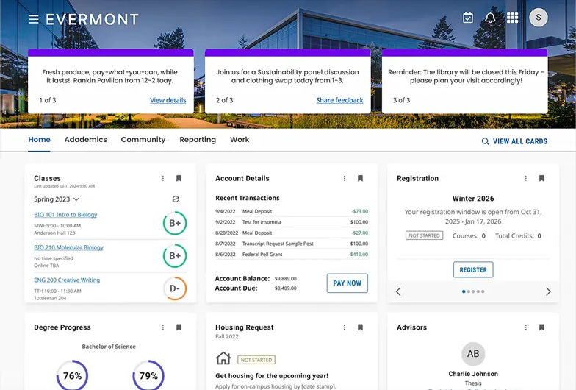
Task: Switch to the Reporting tab
Action: [x=198, y=140]
